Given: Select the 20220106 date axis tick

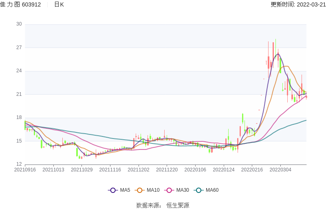Looking at the screenshot, I should [195, 170].
